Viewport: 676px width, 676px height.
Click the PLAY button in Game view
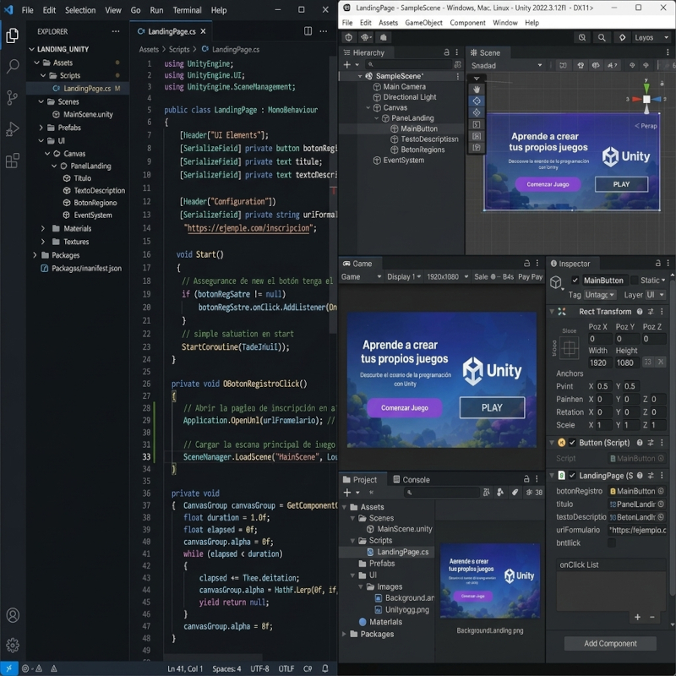point(492,407)
